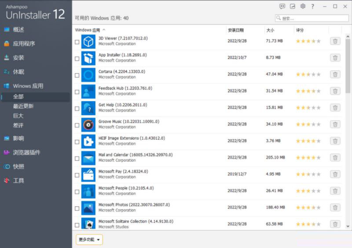Click trash icon for Microsoft Solitaire Collection
352x248 pixels.
[335, 224]
